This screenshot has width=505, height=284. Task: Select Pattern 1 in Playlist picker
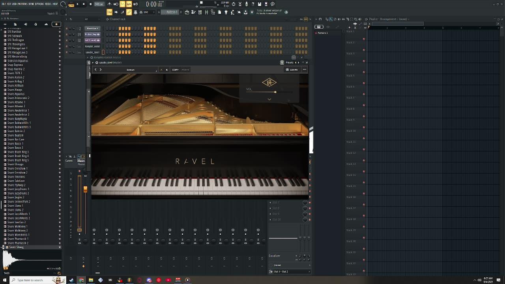click(x=323, y=33)
